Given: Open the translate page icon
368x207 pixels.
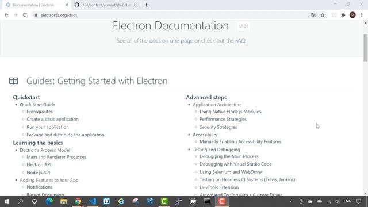Looking at the screenshot, I should 313,15.
